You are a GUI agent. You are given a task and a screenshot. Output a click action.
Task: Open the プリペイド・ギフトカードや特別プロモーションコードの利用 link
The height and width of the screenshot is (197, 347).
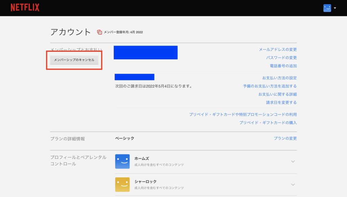coord(243,114)
